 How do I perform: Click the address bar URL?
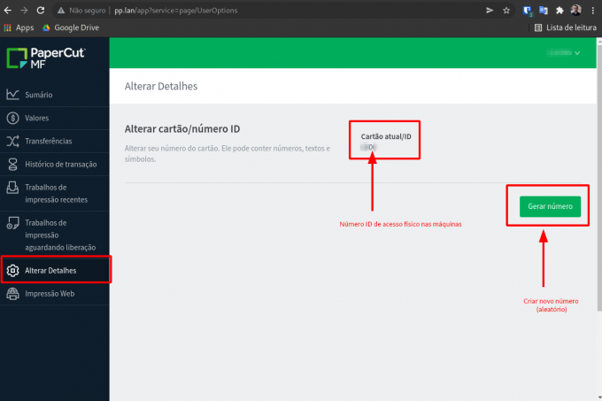[x=176, y=11]
